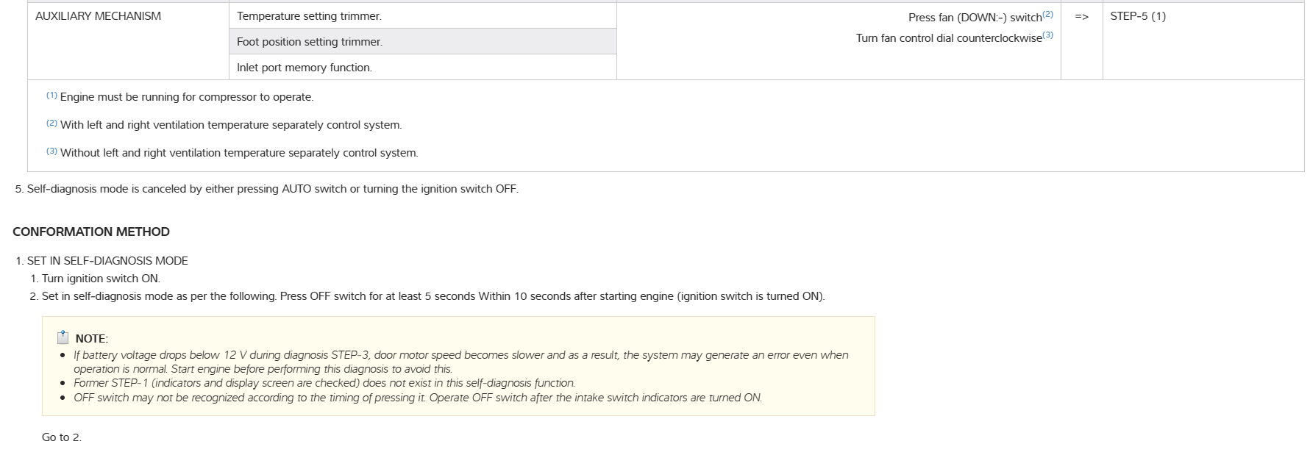Select the highlighted Foot position setting trimmer row
The height and width of the screenshot is (455, 1310).
(309, 42)
